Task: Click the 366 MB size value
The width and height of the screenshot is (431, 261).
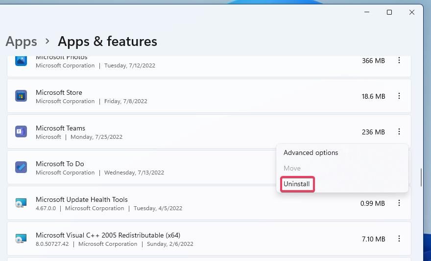Action: click(x=373, y=61)
